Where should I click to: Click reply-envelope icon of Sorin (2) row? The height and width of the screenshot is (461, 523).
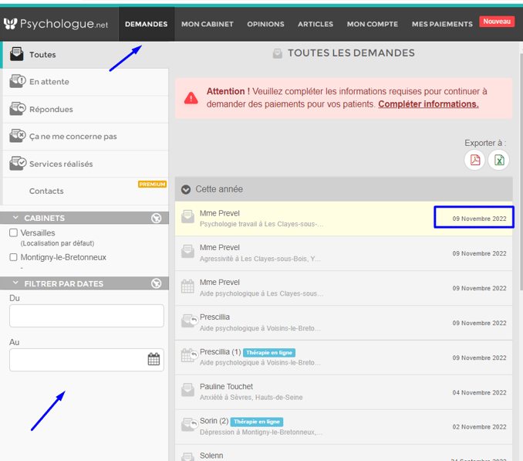coord(190,425)
